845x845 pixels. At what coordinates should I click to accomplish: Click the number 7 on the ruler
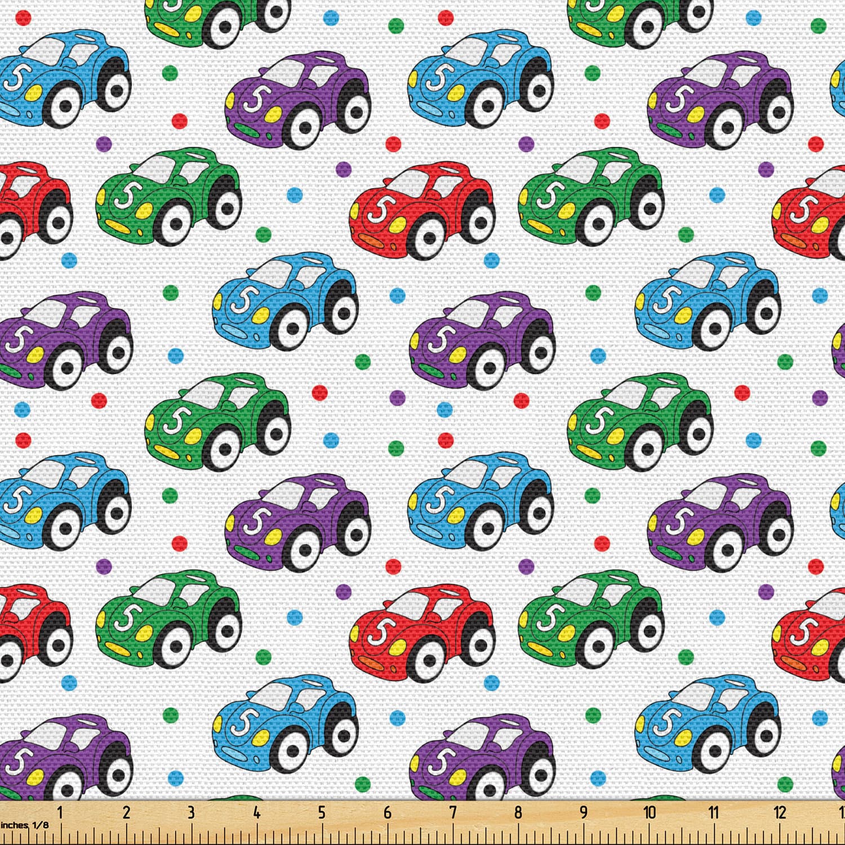[x=452, y=812]
